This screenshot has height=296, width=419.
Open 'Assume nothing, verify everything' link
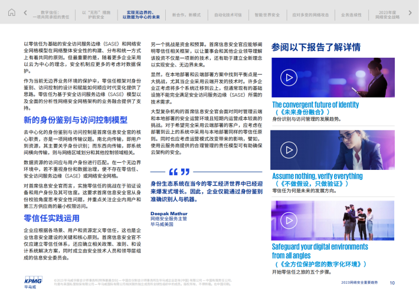(317, 176)
